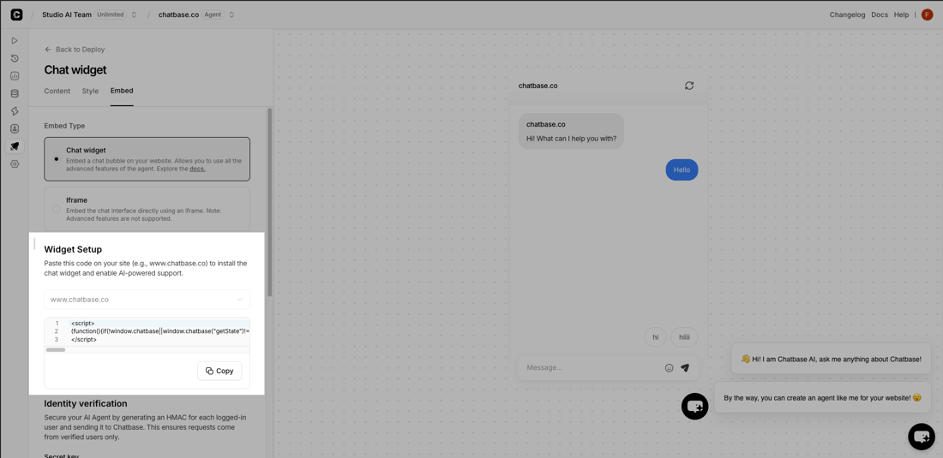
Task: Click the Chatbase logo icon
Action: tap(16, 15)
